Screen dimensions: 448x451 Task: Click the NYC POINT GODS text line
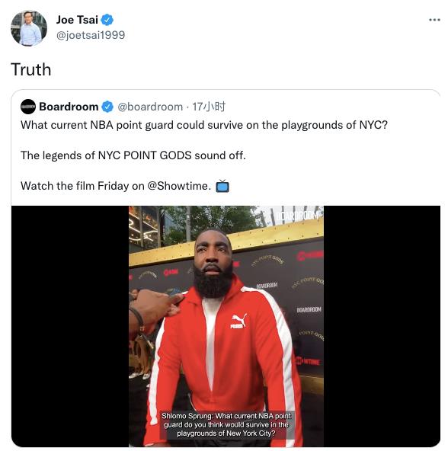(x=133, y=155)
